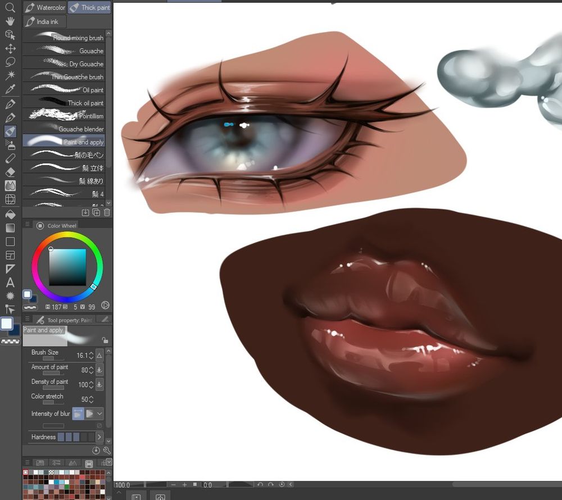Switch color wheel HSV color space
562x500 pixels.
click(x=105, y=305)
